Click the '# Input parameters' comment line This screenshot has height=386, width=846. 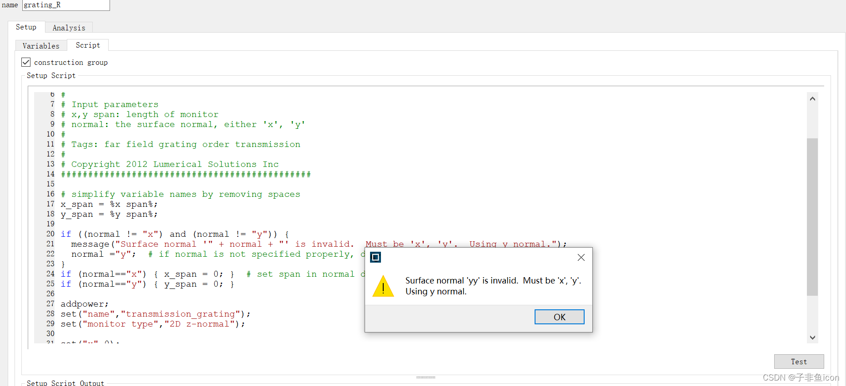click(110, 104)
